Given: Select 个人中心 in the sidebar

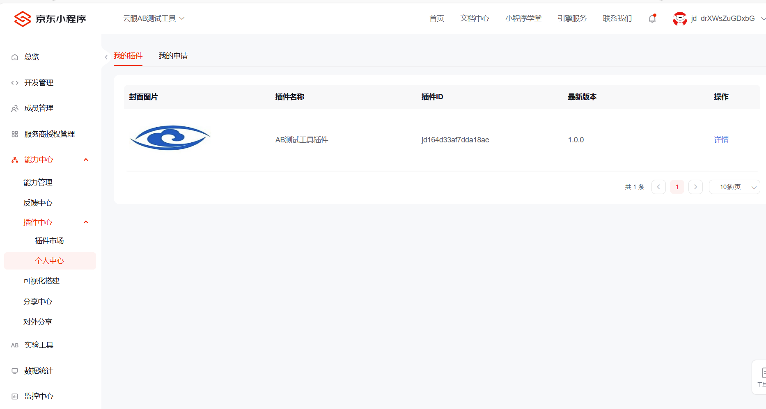Looking at the screenshot, I should pos(50,261).
